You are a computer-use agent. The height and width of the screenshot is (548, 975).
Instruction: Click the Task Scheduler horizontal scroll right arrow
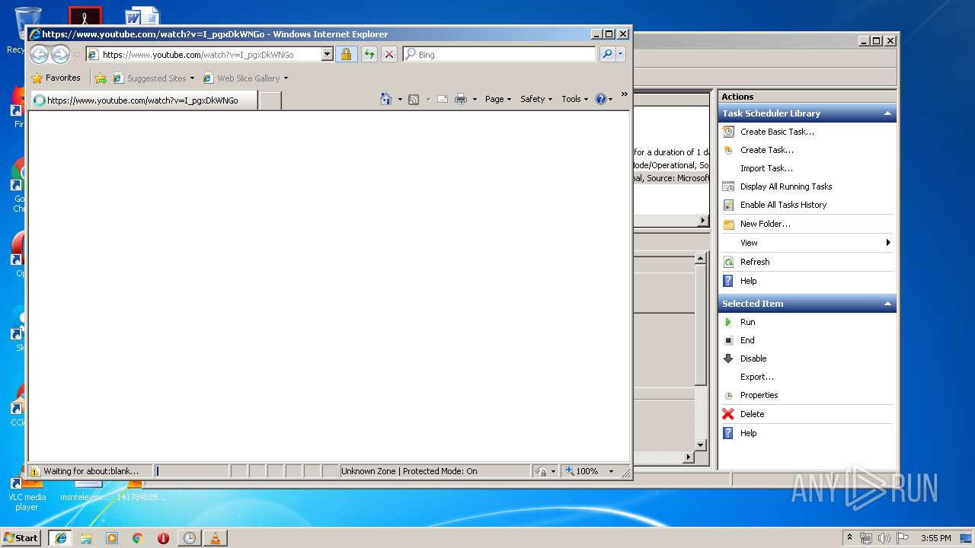[x=689, y=457]
